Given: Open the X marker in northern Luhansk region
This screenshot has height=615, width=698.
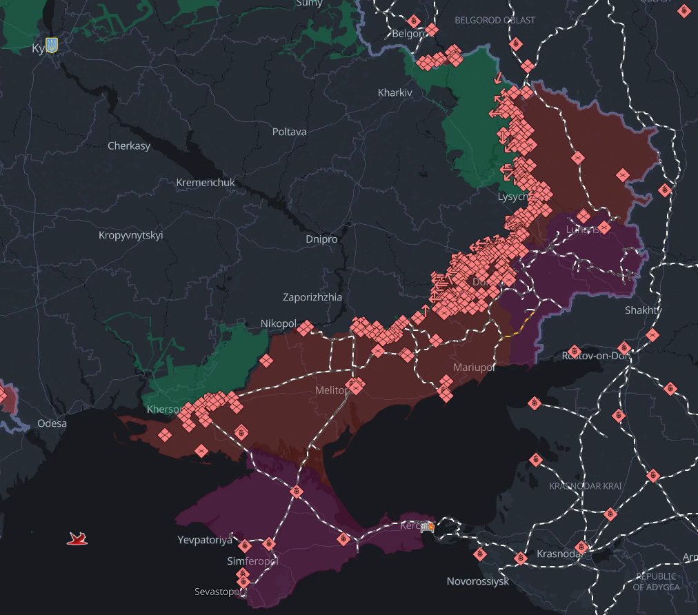Looking at the screenshot, I should pos(578,157).
